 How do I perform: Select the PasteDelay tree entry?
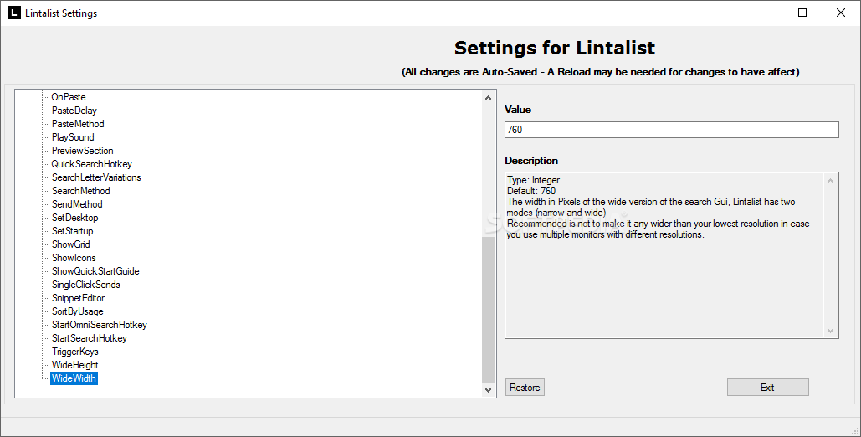click(74, 111)
